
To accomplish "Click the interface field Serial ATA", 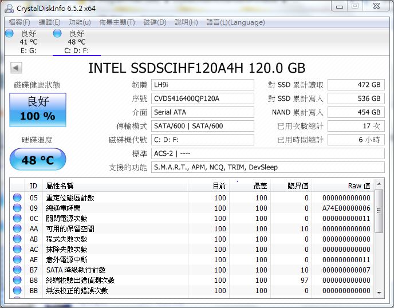I will coord(203,112).
